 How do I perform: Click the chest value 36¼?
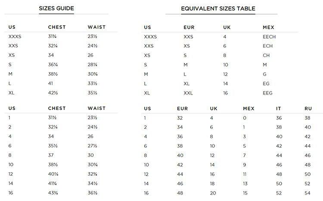pyautogui.click(x=53, y=65)
